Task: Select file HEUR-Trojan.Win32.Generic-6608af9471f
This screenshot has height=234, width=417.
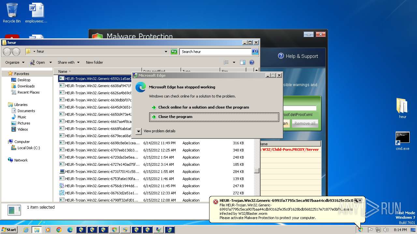Action: tap(95, 86)
